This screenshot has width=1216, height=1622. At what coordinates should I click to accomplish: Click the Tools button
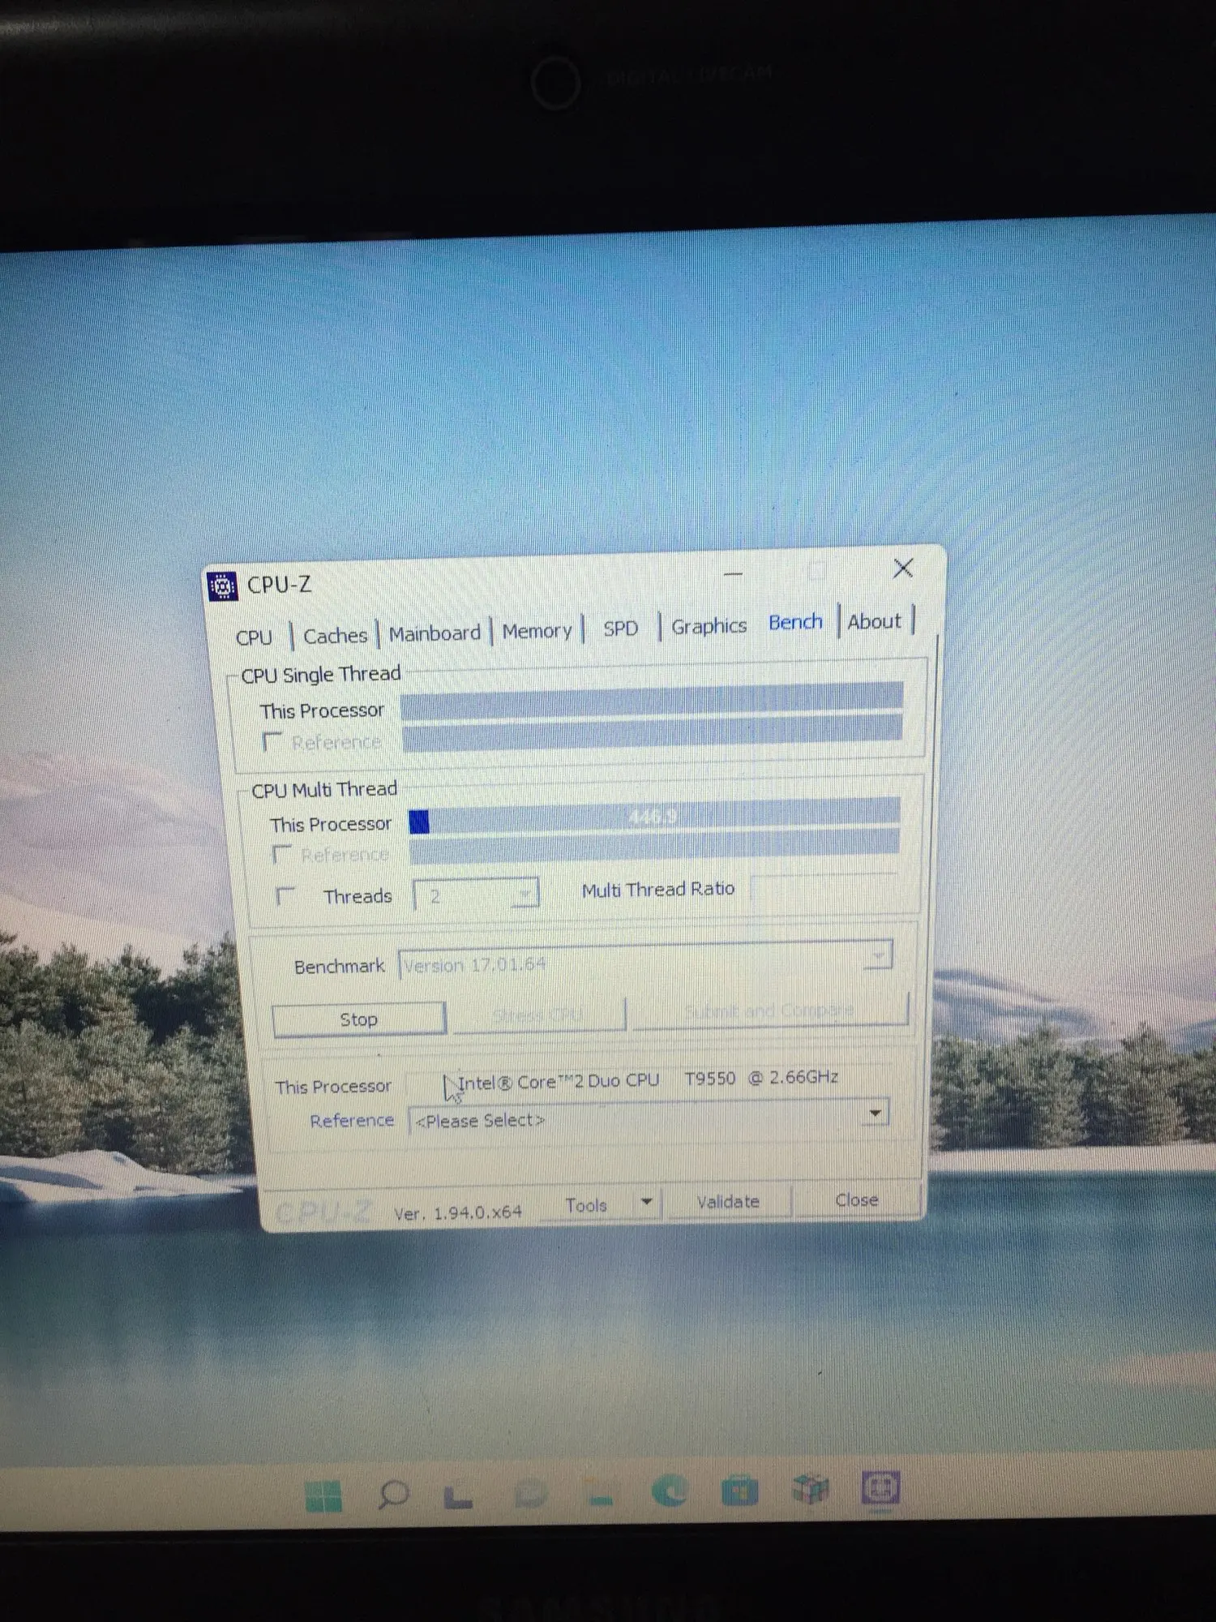(x=586, y=1205)
